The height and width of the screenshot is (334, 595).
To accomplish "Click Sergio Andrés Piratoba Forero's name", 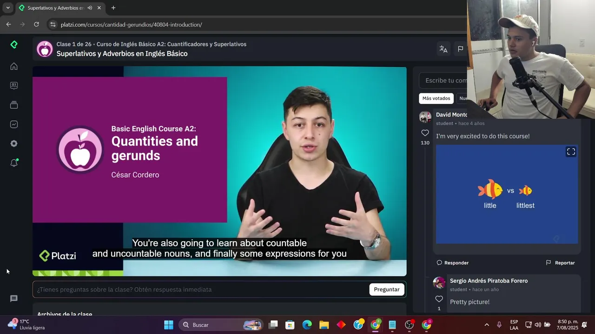I will point(489,281).
